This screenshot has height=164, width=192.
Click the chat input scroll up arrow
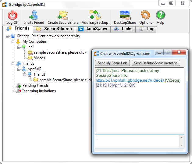coord(181,137)
